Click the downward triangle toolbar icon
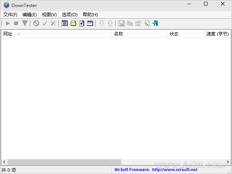 (x=25, y=23)
